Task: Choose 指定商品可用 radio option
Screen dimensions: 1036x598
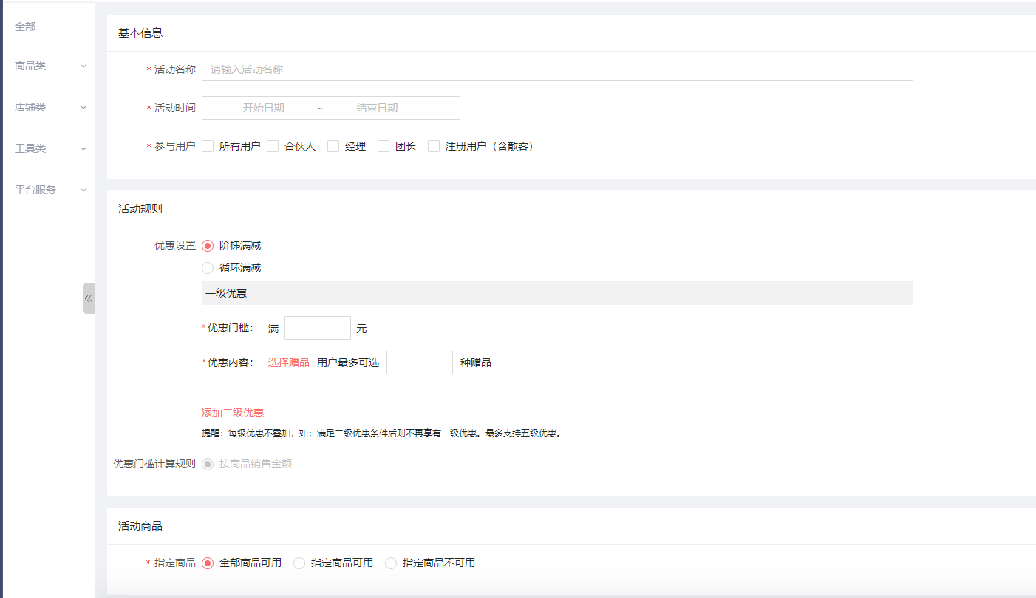Action: point(299,563)
